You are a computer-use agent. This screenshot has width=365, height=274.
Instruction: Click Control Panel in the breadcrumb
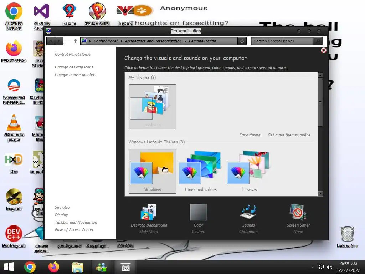(106, 41)
